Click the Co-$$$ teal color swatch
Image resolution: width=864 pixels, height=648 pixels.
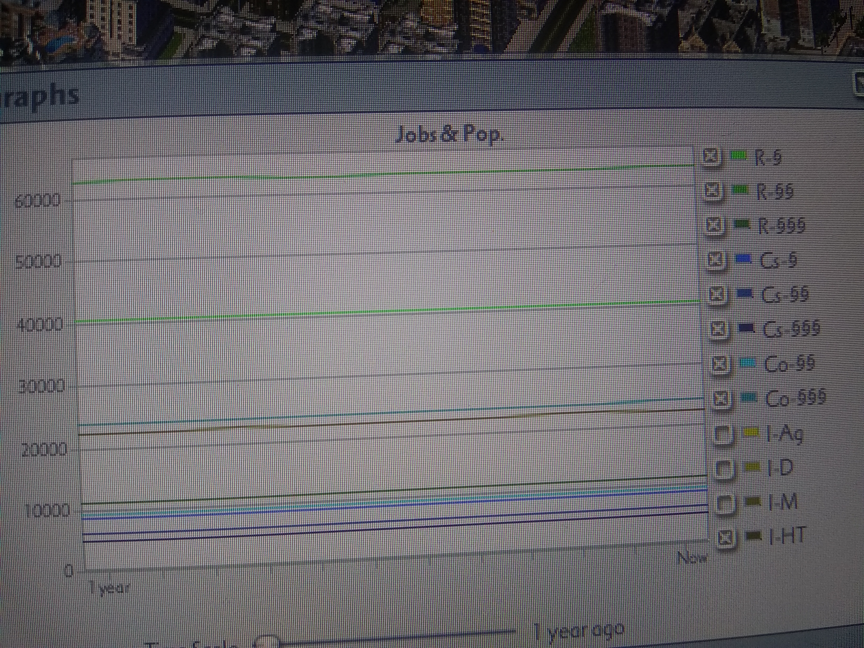point(749,398)
